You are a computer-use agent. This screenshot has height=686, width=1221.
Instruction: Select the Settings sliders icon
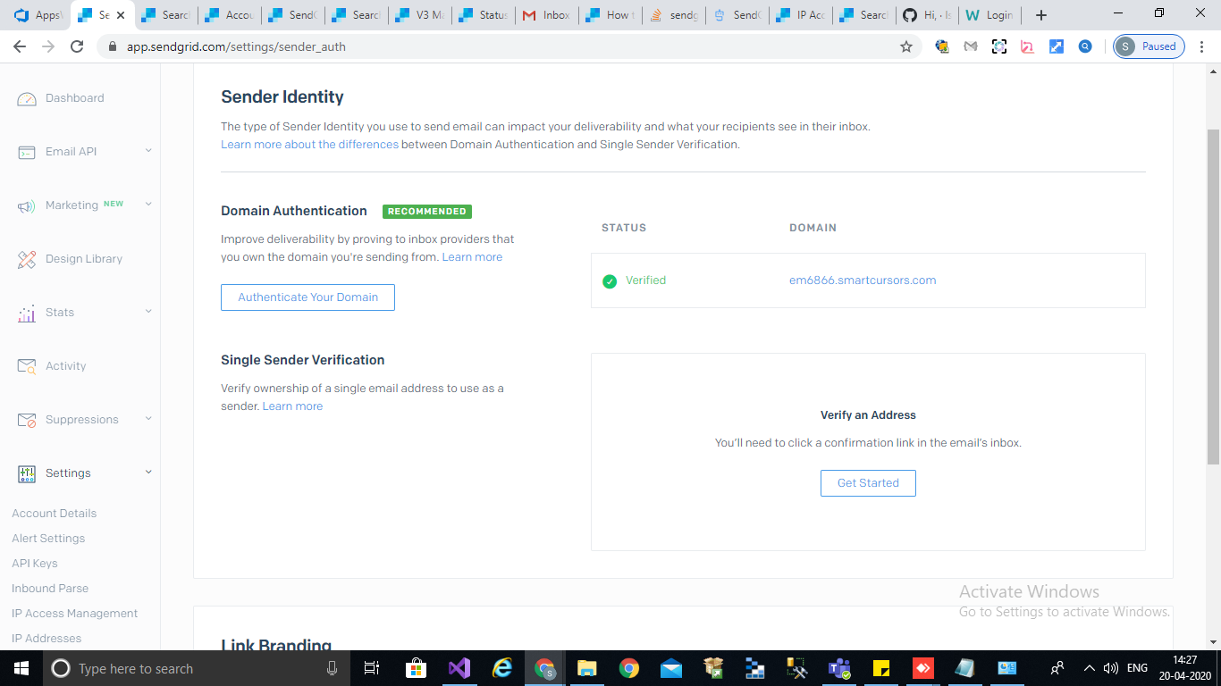click(26, 473)
